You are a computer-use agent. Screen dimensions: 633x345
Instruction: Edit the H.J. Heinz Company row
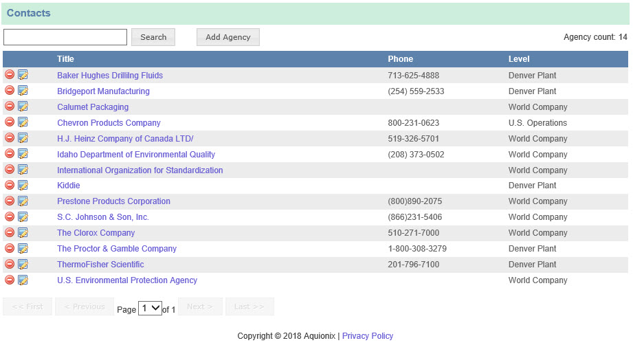[23, 137]
